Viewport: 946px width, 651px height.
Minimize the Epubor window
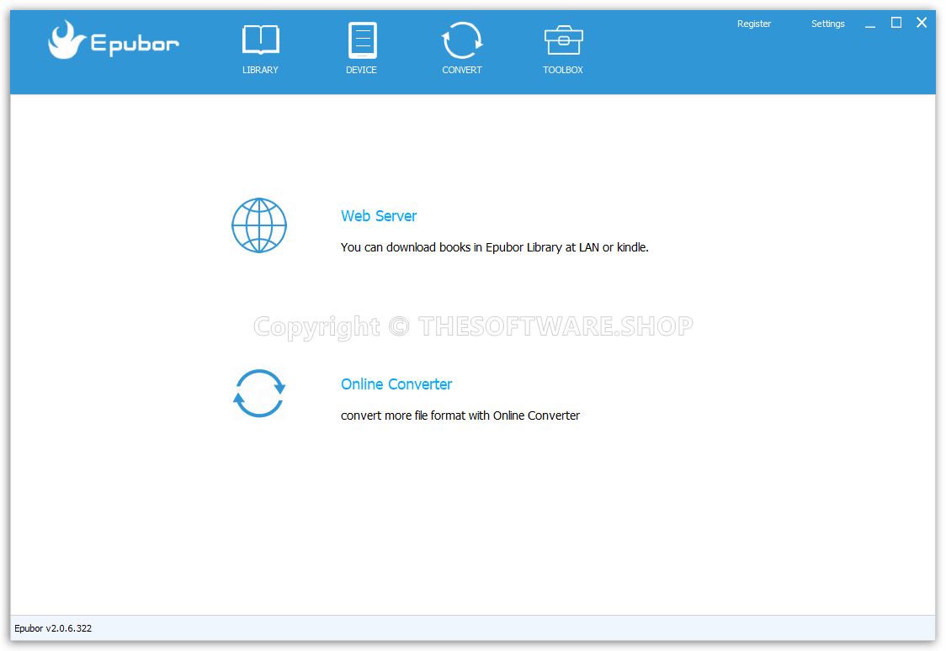tap(869, 24)
